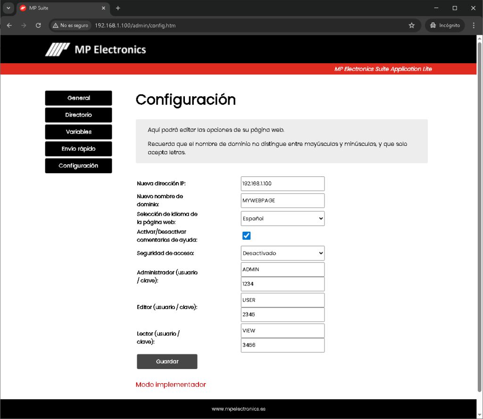Image resolution: width=483 pixels, height=419 pixels.
Task: Click the address bar URL text
Action: point(135,25)
